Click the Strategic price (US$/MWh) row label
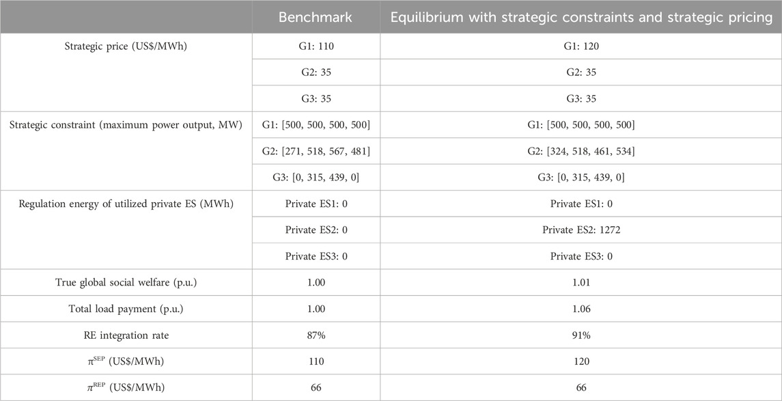The image size is (782, 401). point(126,46)
